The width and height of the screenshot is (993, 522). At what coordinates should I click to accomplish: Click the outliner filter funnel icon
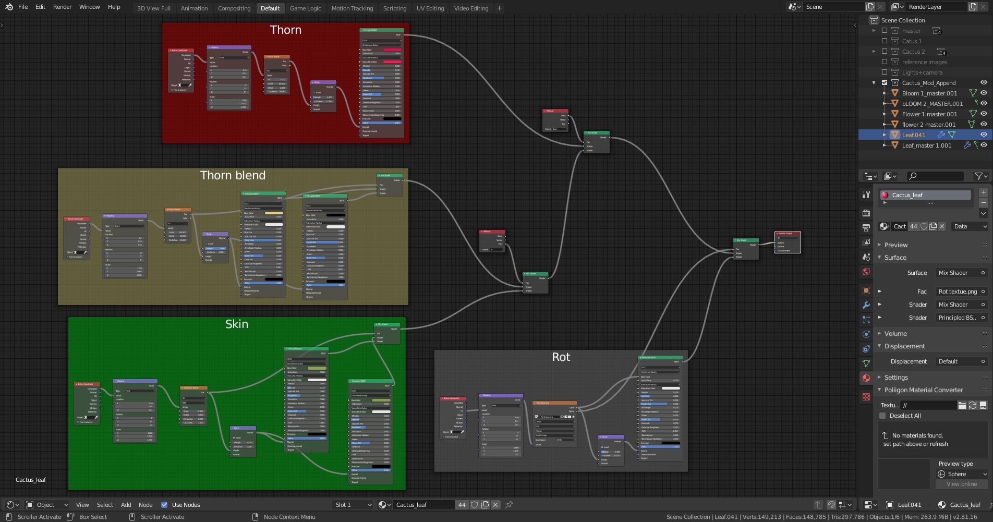979,176
